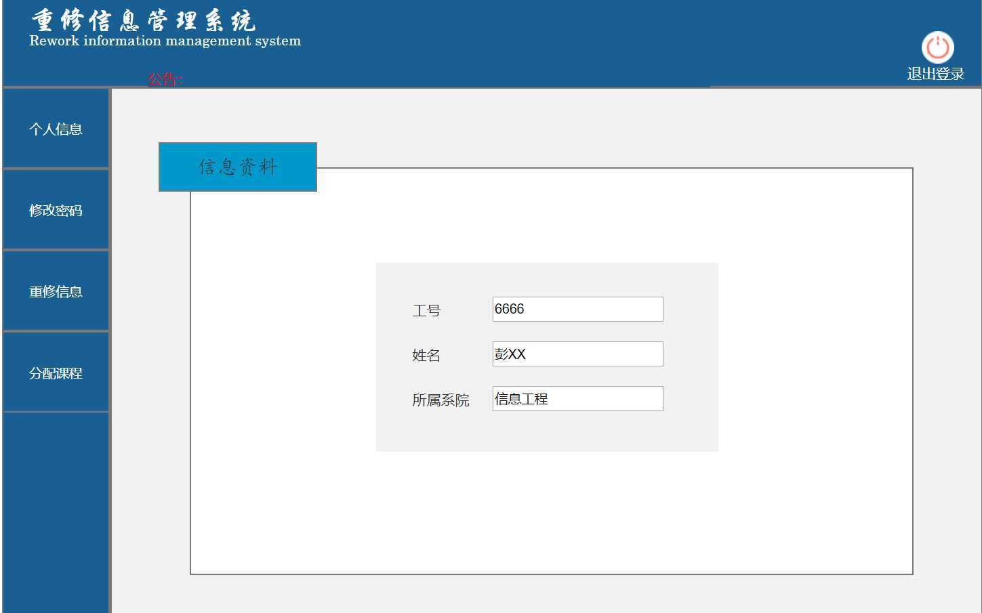The height and width of the screenshot is (613, 982).
Task: Select the 信息资料 tab header
Action: [x=238, y=167]
